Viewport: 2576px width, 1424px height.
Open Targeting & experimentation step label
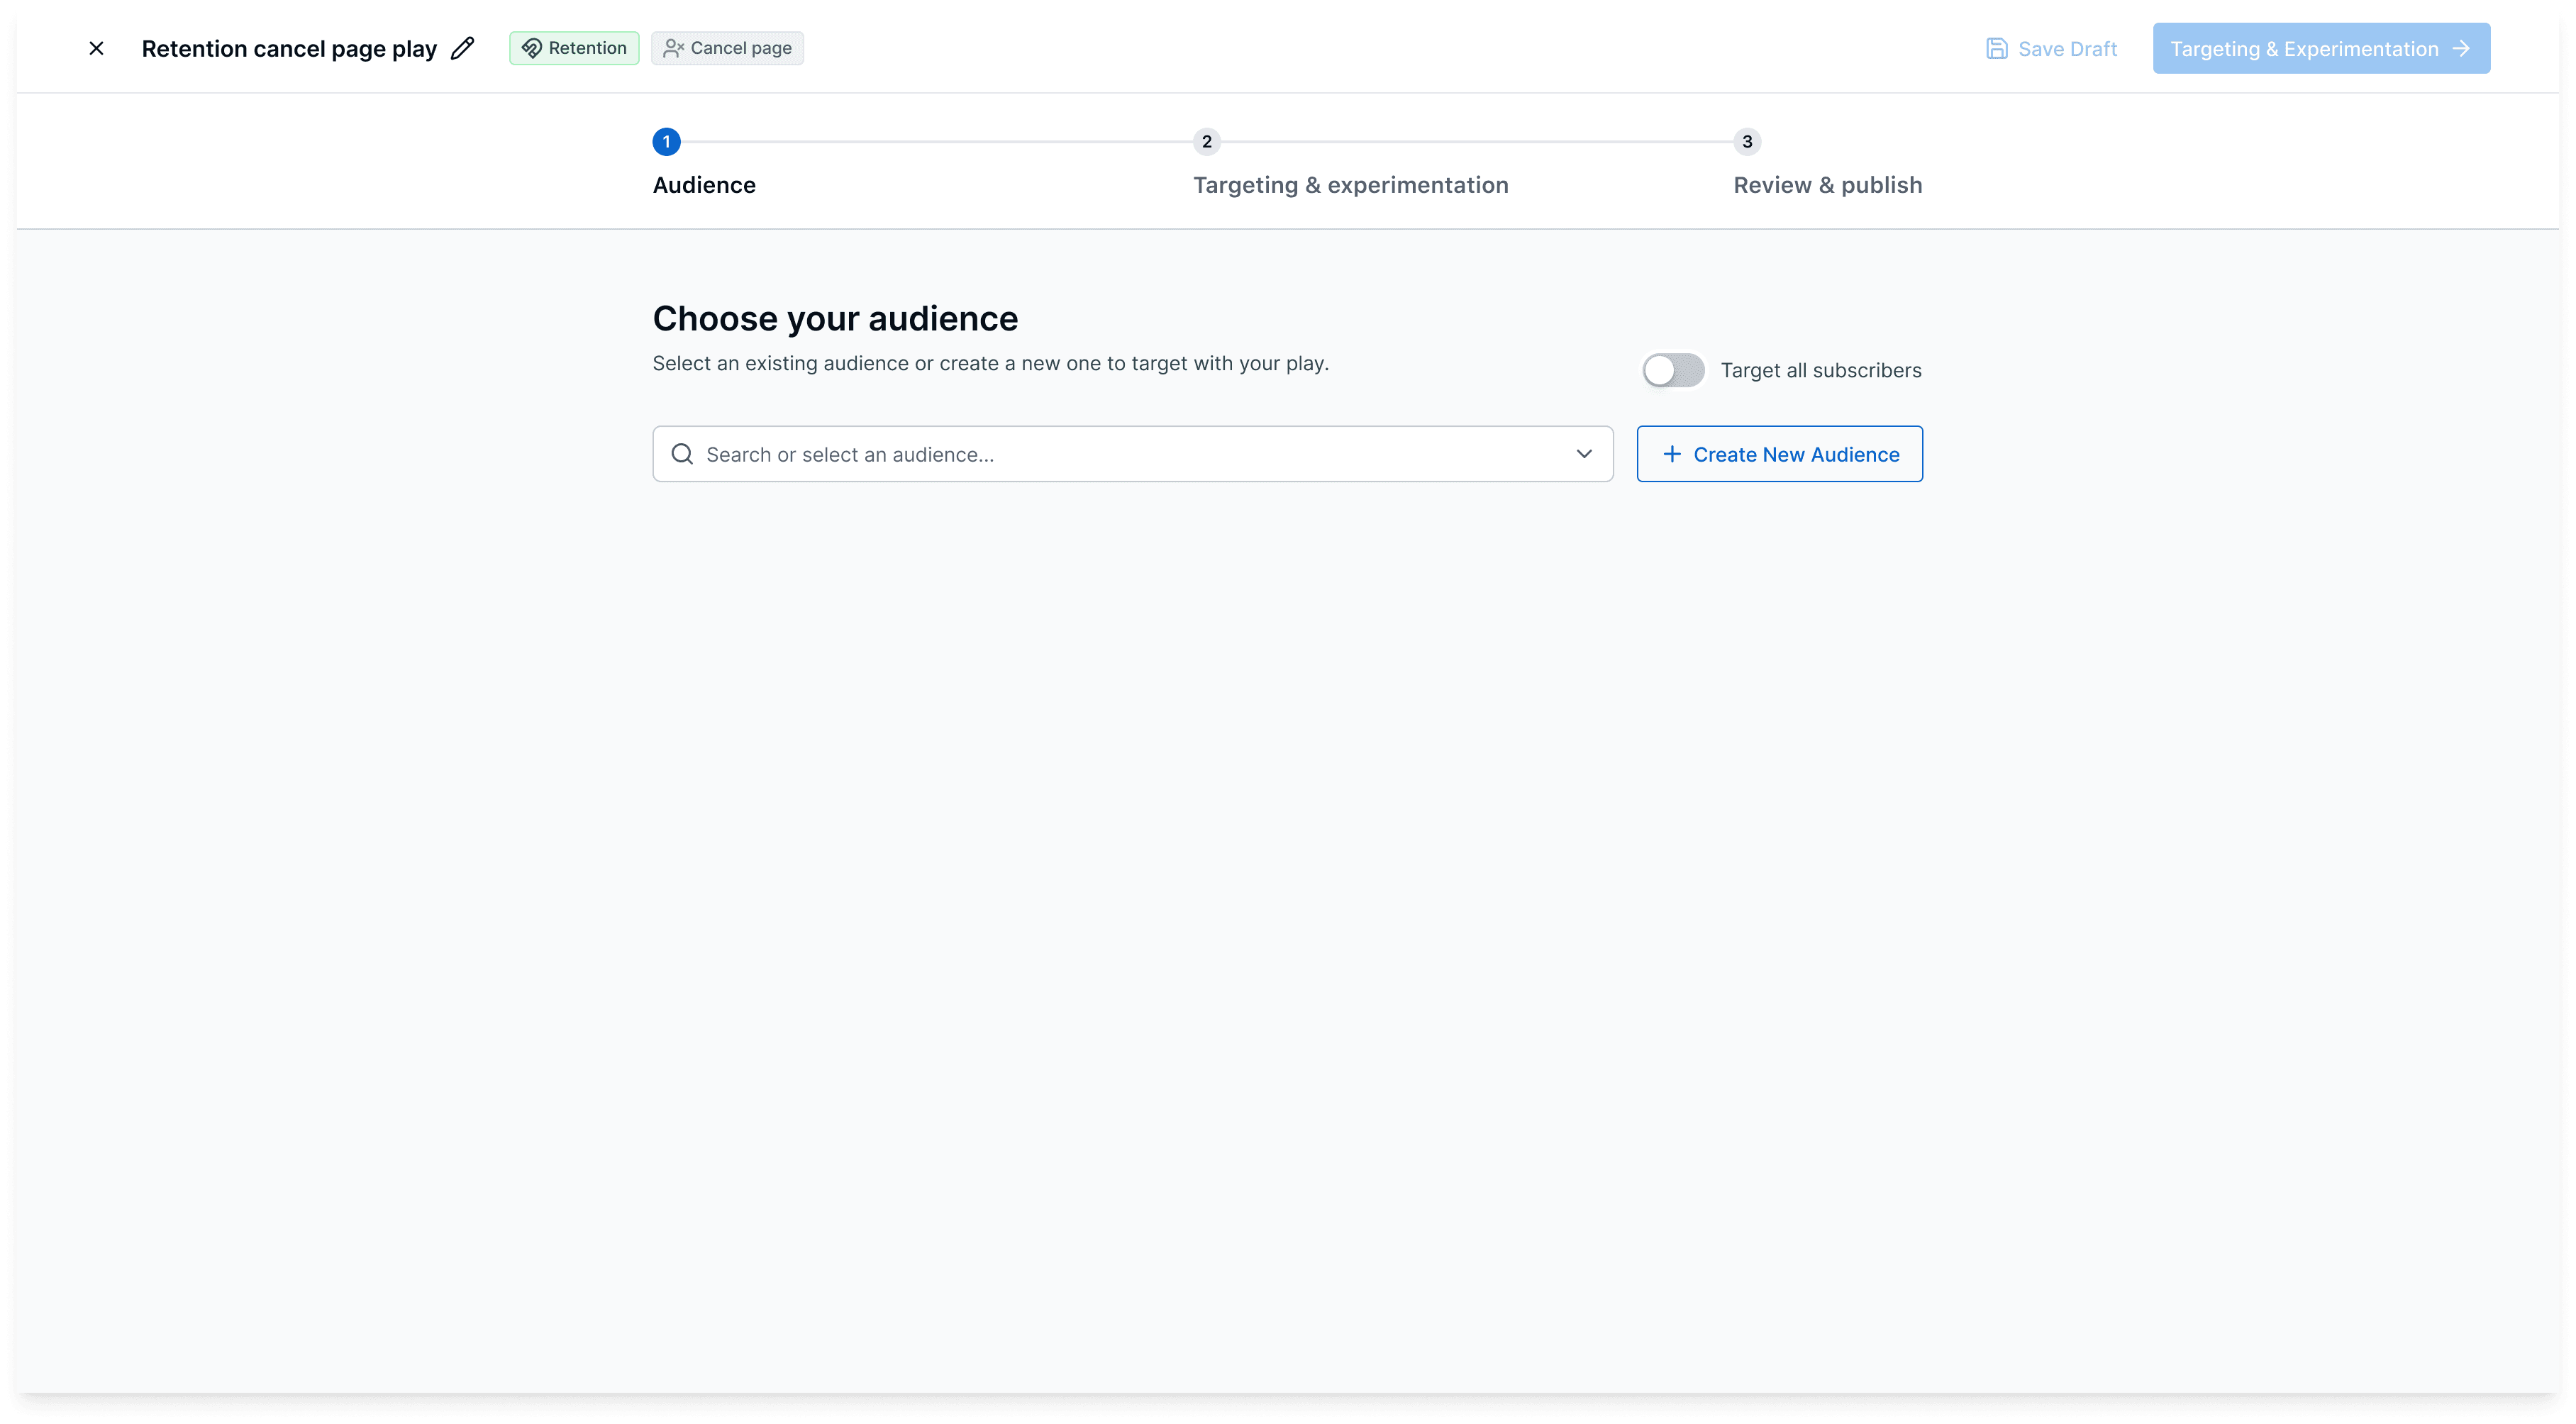point(1350,185)
